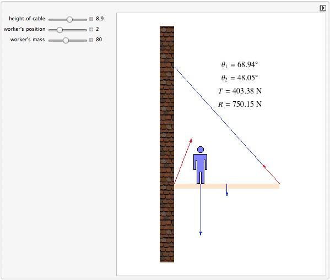
Task: Expand the worker's mass controls
Action: (x=91, y=40)
